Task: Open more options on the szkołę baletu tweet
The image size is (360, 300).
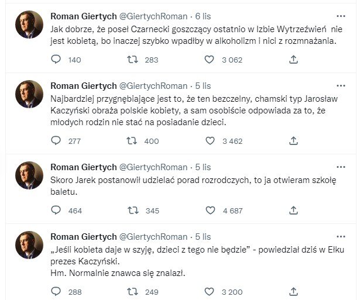Action: tap(341, 167)
